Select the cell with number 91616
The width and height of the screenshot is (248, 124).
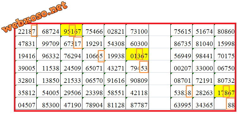pos(115,79)
